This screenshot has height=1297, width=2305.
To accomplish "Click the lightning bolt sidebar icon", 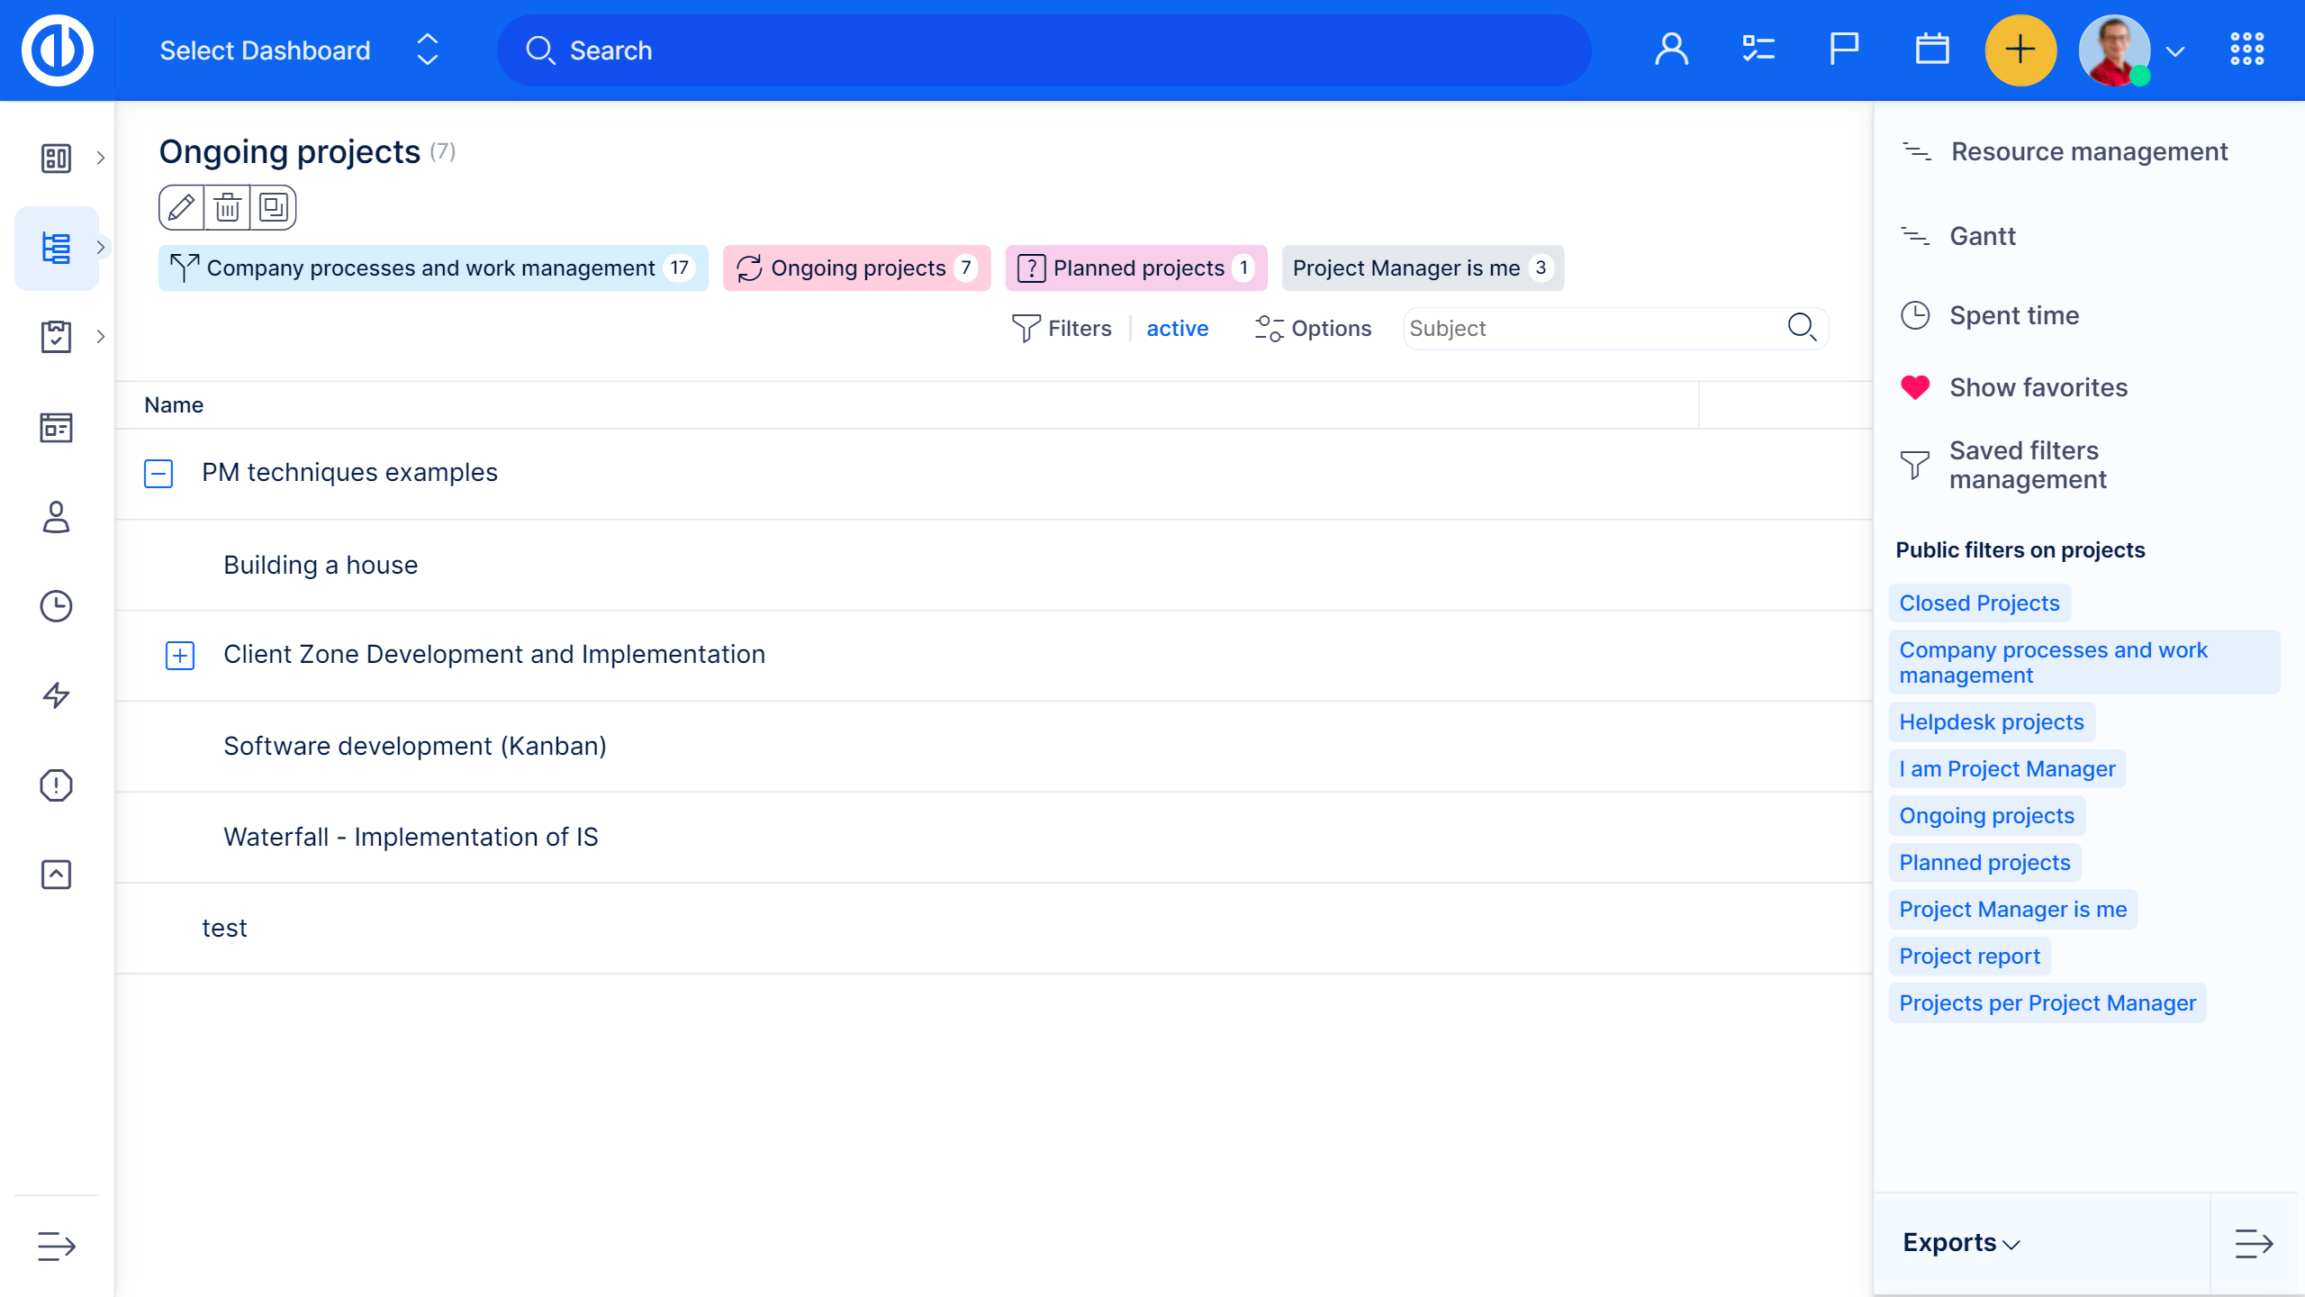I will pyautogui.click(x=56, y=695).
